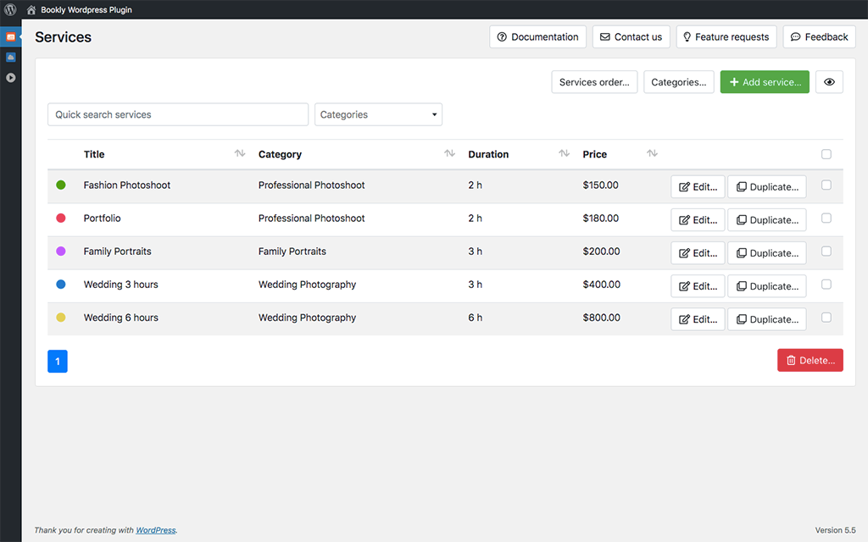Edit the Family Portraits service

(x=698, y=253)
